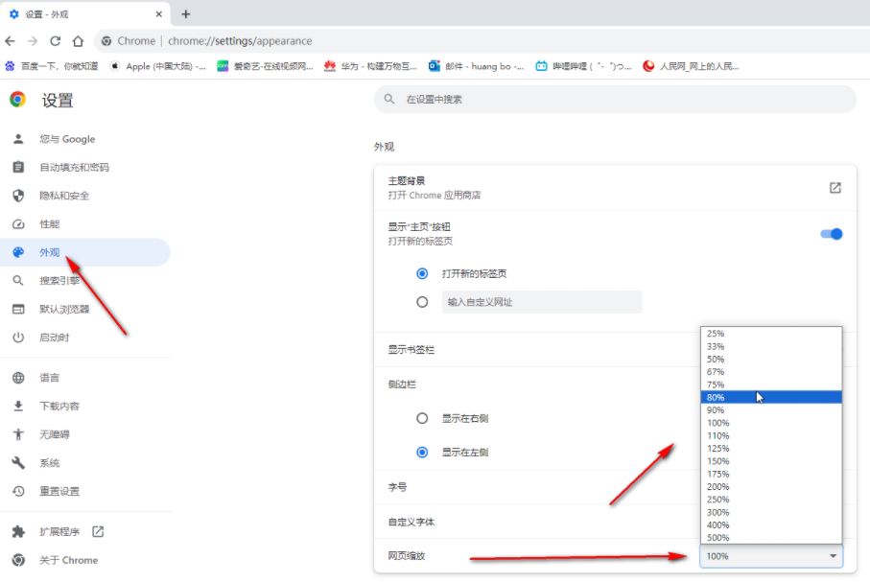Screen dimensions: 870x582
Task: Click the browser forward arrow
Action: (33, 41)
